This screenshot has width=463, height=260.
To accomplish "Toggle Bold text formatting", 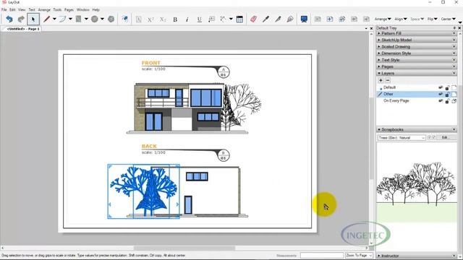I will click(175, 19).
